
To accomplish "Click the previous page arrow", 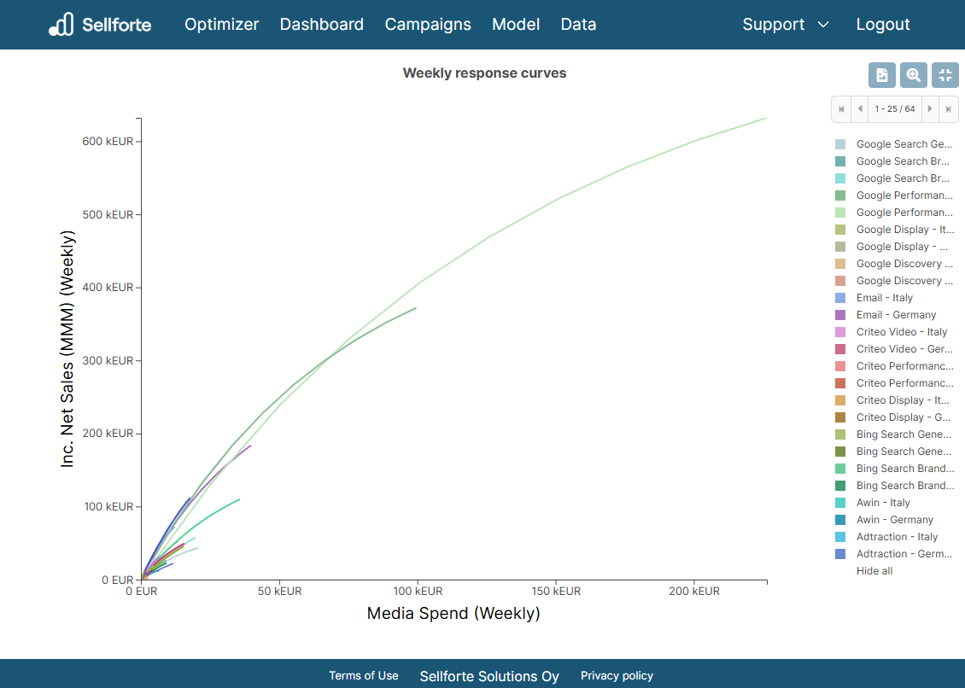I will coord(860,108).
